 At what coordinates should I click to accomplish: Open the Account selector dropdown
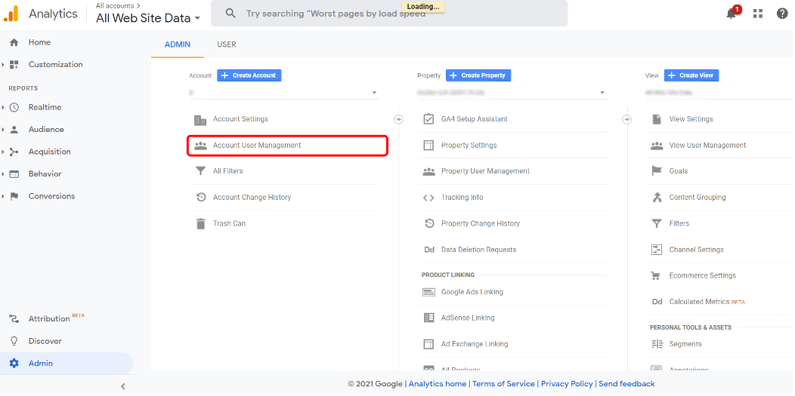(x=284, y=93)
